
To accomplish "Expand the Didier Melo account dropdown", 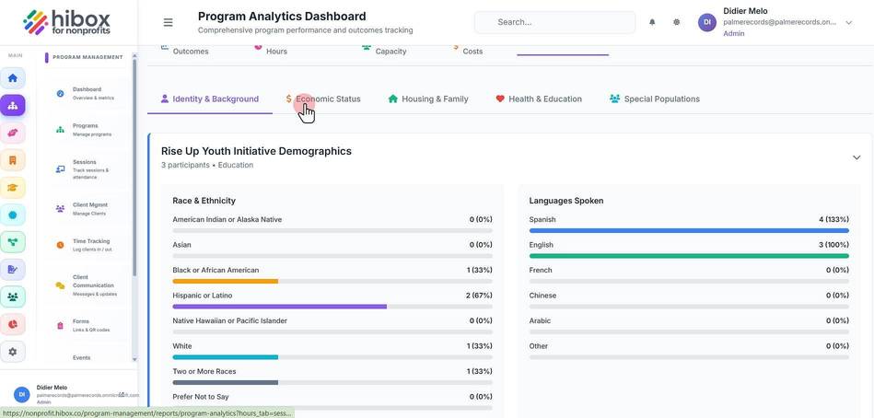I will tap(849, 23).
